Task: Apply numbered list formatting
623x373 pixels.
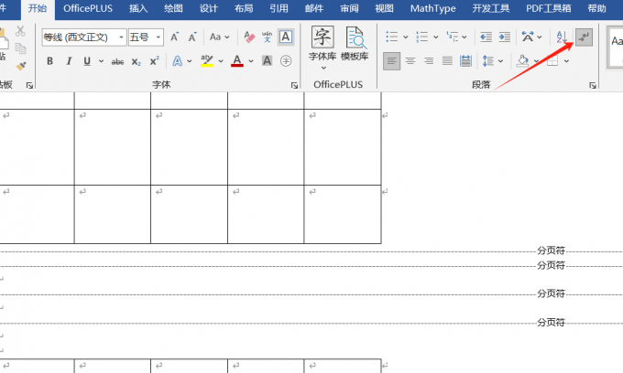Action: pyautogui.click(x=422, y=37)
